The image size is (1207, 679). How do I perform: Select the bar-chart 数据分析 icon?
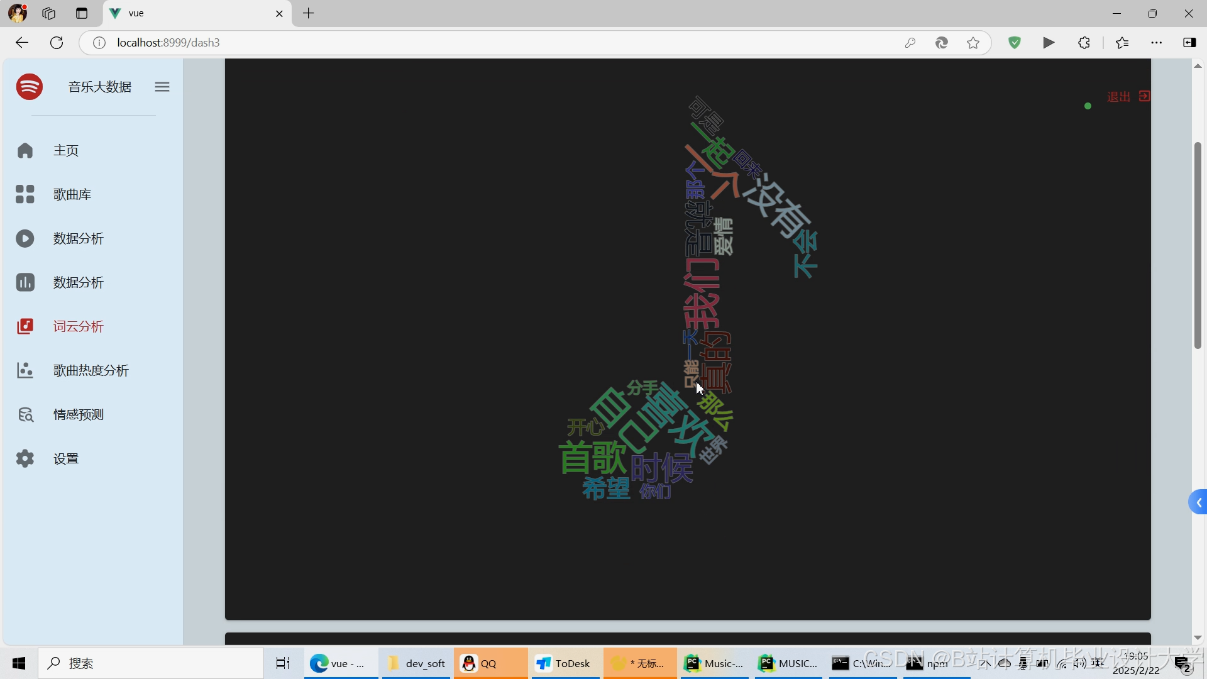[25, 282]
